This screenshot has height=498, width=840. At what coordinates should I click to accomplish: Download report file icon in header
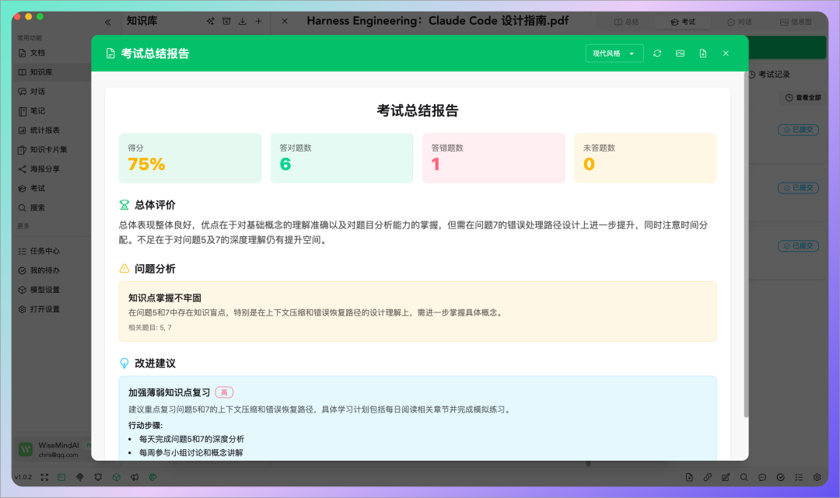[703, 54]
